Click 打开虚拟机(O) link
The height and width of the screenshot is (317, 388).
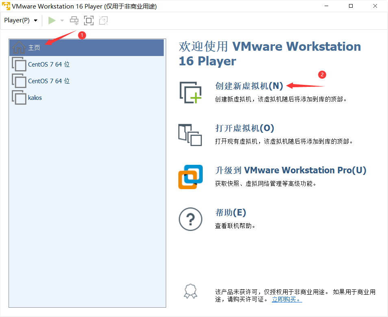tap(245, 128)
